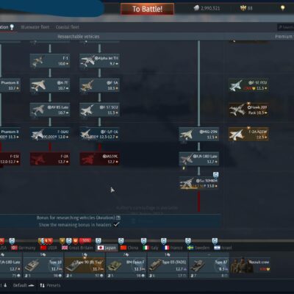Viewport: 294px width, 294px height.
Task: Click the bonus shield badge above Su-30MKM
Action: tap(215, 175)
